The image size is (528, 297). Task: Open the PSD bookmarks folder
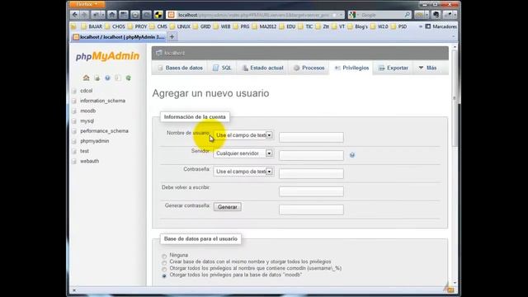click(x=398, y=26)
